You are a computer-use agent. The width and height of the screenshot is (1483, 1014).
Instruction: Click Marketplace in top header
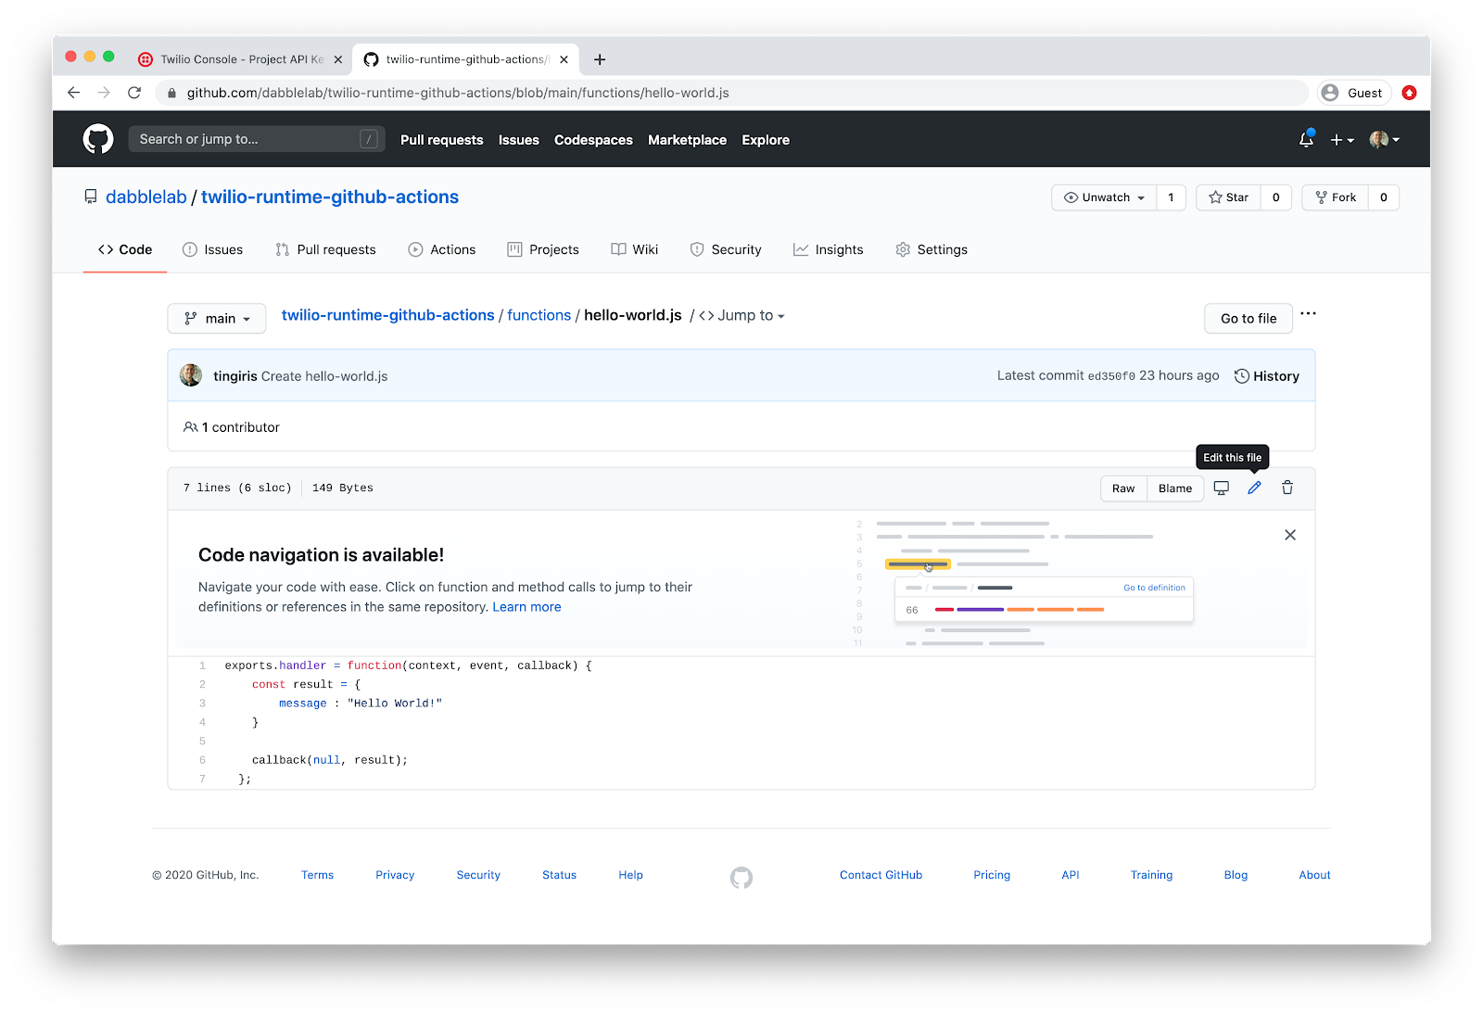pyautogui.click(x=687, y=140)
